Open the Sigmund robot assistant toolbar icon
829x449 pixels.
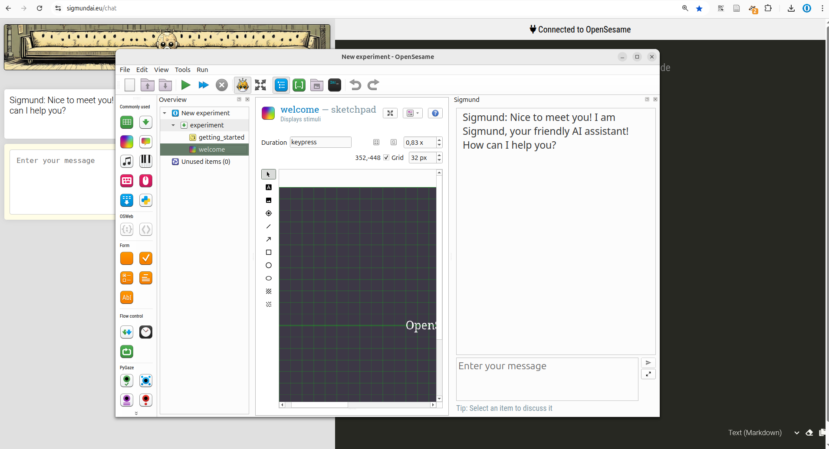(242, 85)
